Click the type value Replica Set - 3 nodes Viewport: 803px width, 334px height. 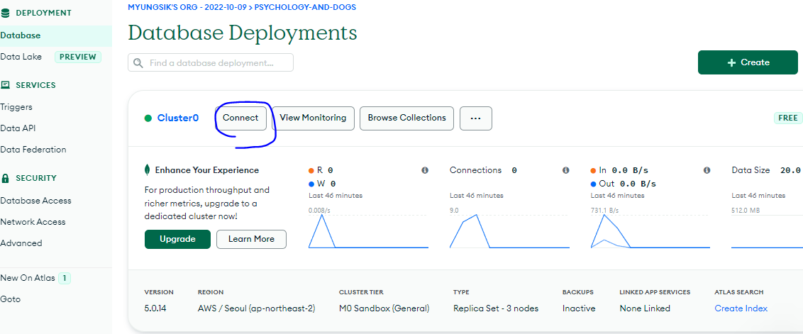click(496, 308)
